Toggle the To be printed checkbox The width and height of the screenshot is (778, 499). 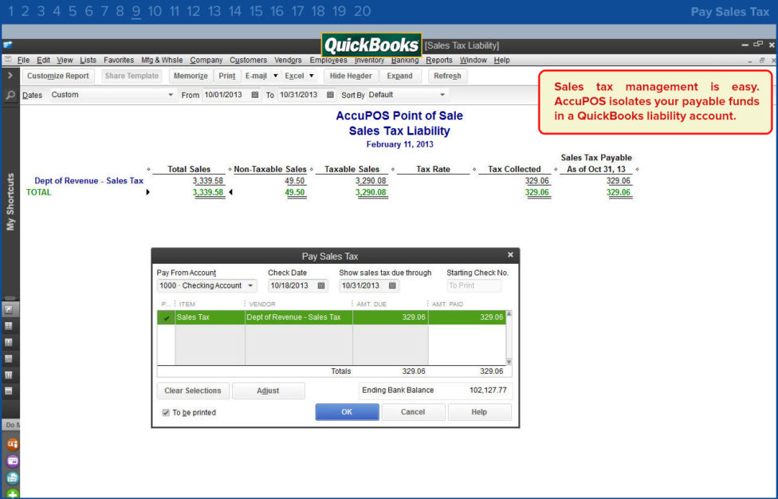(166, 412)
